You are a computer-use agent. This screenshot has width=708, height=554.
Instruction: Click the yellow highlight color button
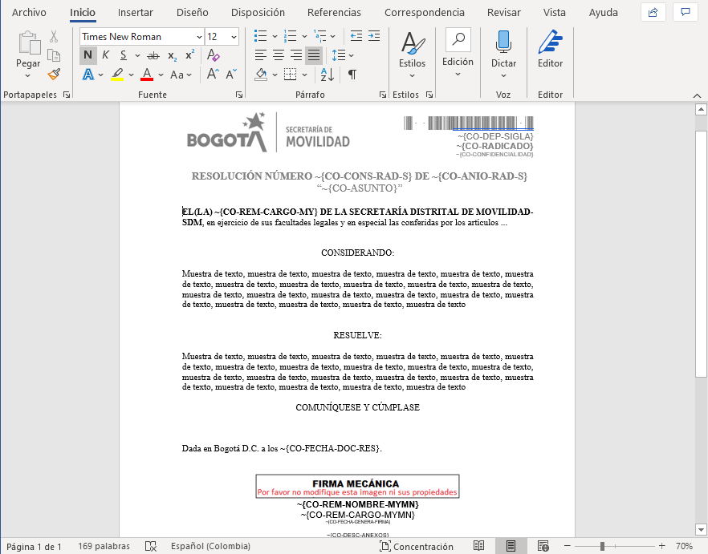[117, 75]
